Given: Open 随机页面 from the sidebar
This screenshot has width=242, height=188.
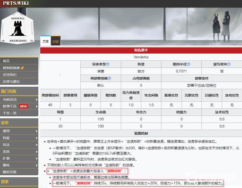Looking at the screenshot, I should click(9, 172).
